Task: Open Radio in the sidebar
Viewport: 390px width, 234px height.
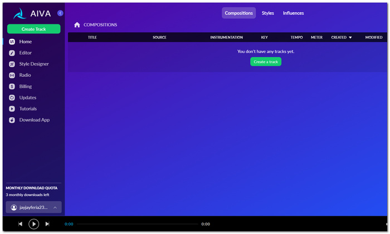Action: (25, 75)
